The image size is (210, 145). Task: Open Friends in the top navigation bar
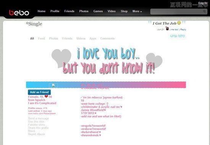coord(69,11)
